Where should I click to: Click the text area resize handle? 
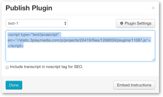click(x=153, y=59)
